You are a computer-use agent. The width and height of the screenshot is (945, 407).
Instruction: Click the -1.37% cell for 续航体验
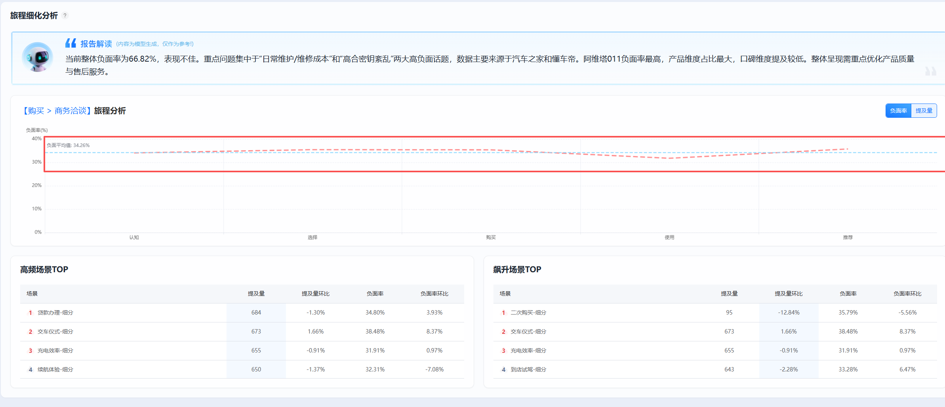pyautogui.click(x=316, y=369)
